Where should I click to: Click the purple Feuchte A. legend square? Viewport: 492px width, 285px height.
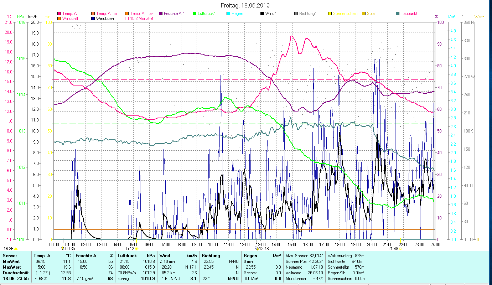(161, 14)
